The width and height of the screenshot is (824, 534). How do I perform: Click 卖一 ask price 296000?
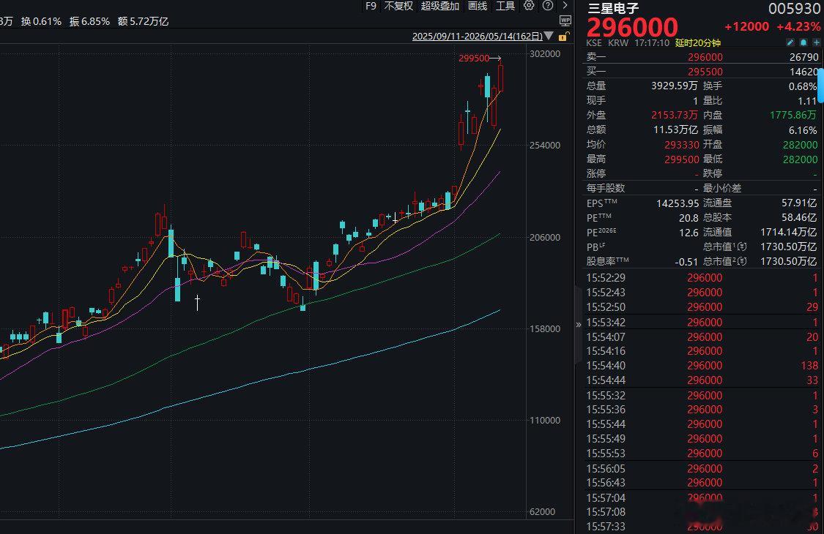[x=705, y=57]
